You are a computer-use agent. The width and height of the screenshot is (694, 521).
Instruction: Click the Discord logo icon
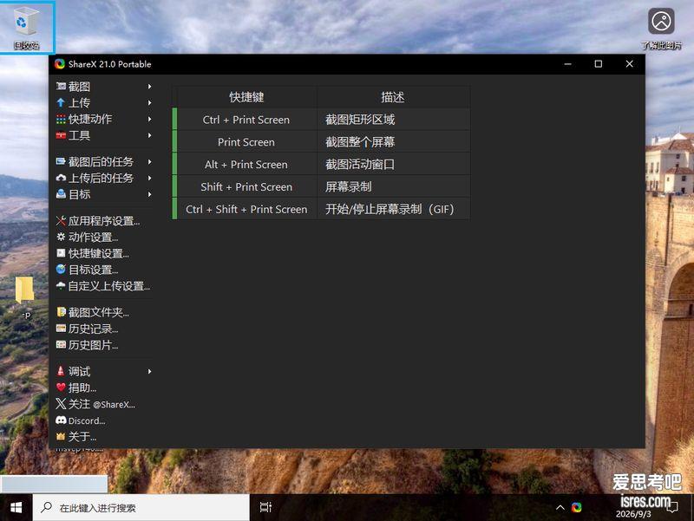(x=61, y=420)
